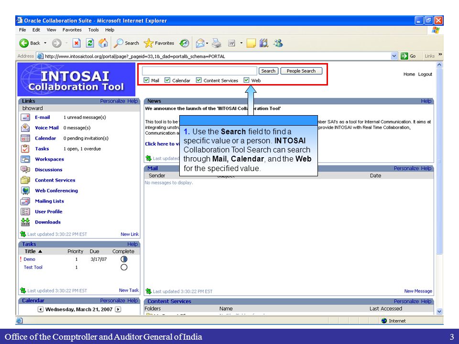Click the People Search button
This screenshot has height=344, width=459.
click(301, 71)
